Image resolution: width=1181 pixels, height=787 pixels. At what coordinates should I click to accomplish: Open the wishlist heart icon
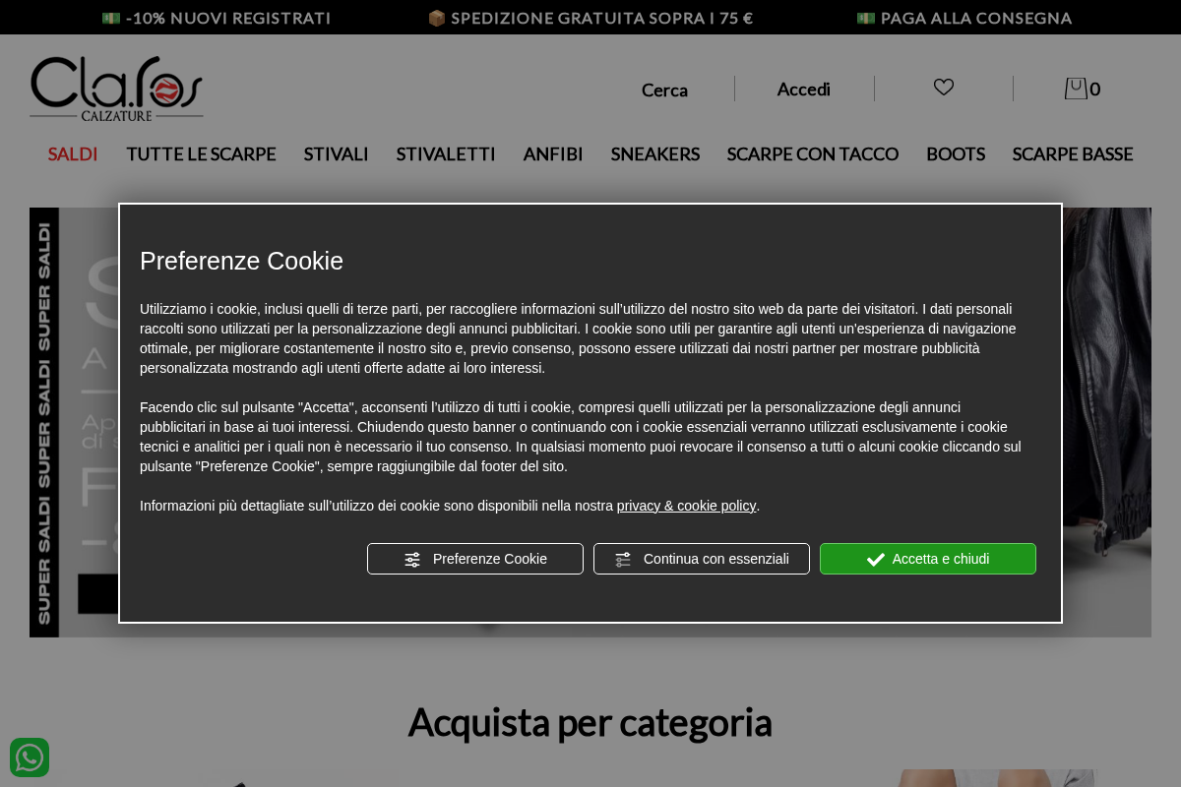click(943, 88)
